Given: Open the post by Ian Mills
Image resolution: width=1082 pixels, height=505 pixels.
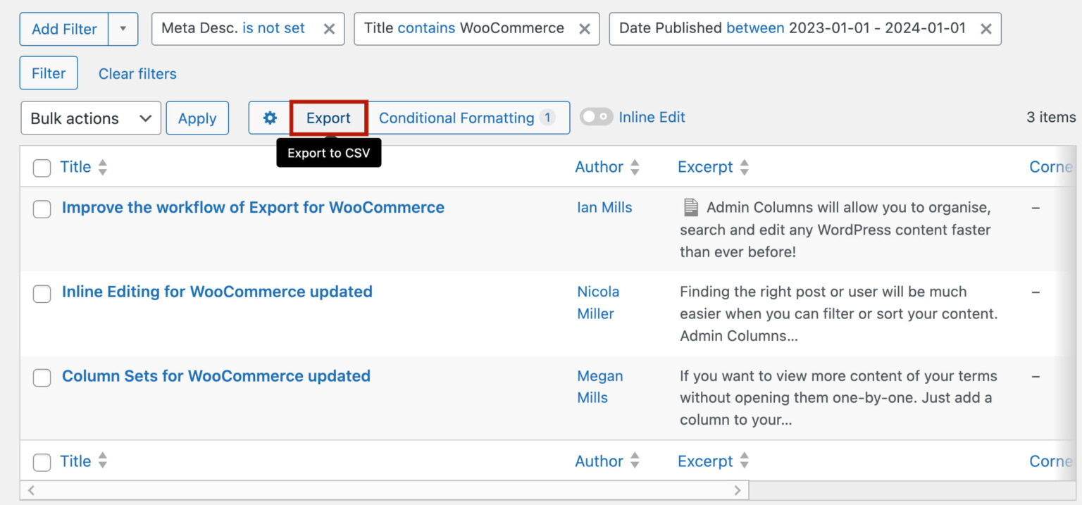Looking at the screenshot, I should pos(254,207).
